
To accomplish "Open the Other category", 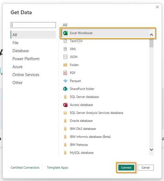I will pyautogui.click(x=17, y=83).
